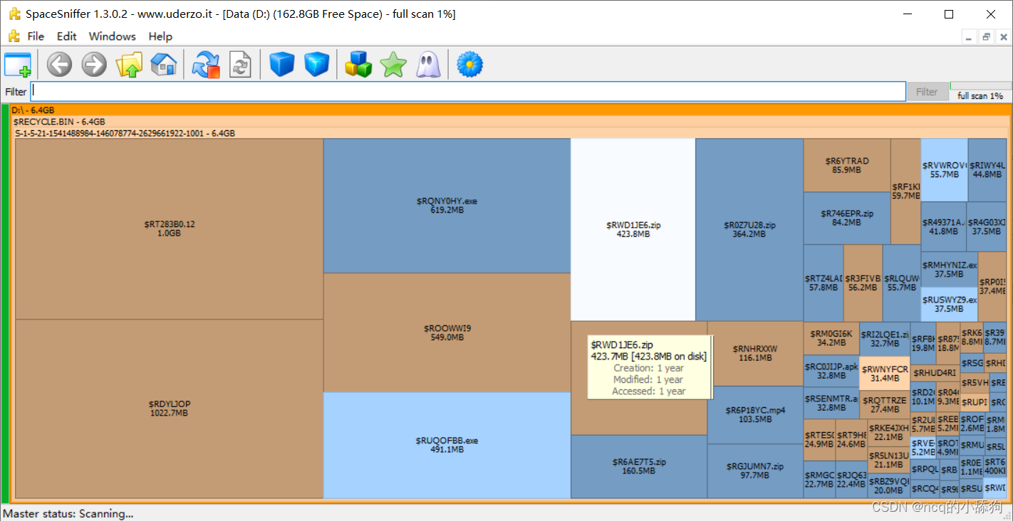Click the greyed-out Filter button
This screenshot has height=521, width=1013.
[x=927, y=91]
